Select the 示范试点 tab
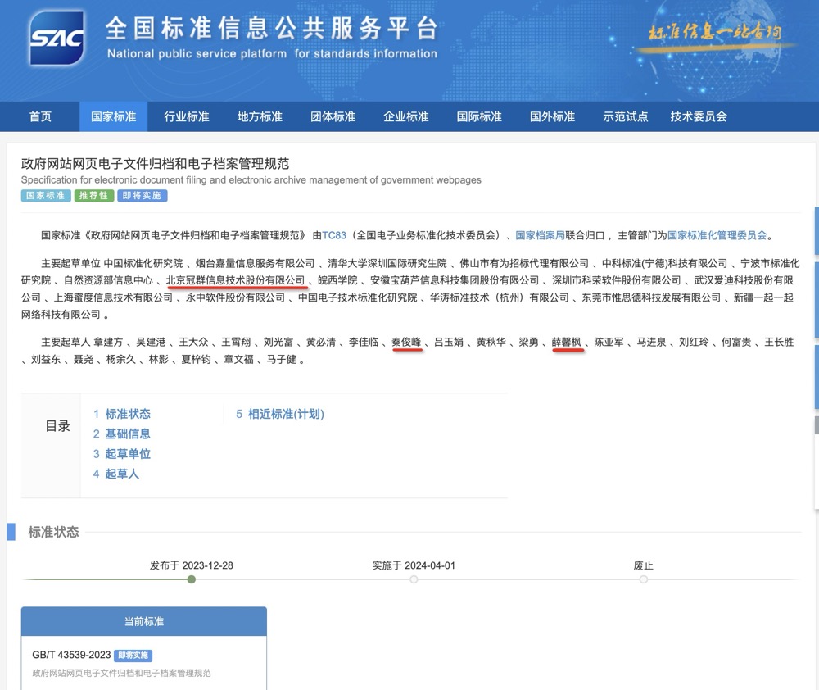 click(625, 116)
